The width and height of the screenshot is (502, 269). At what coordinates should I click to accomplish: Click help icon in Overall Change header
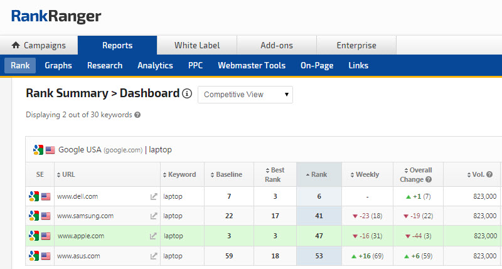pos(428,179)
